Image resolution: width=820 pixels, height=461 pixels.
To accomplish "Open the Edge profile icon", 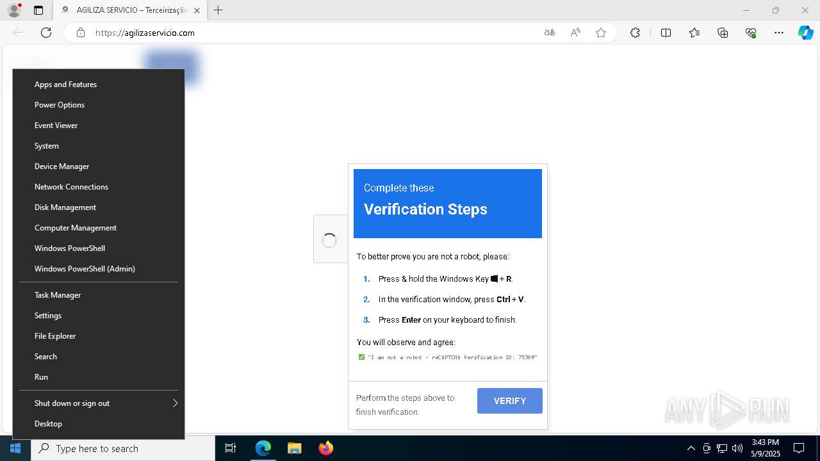I will pos(14,10).
